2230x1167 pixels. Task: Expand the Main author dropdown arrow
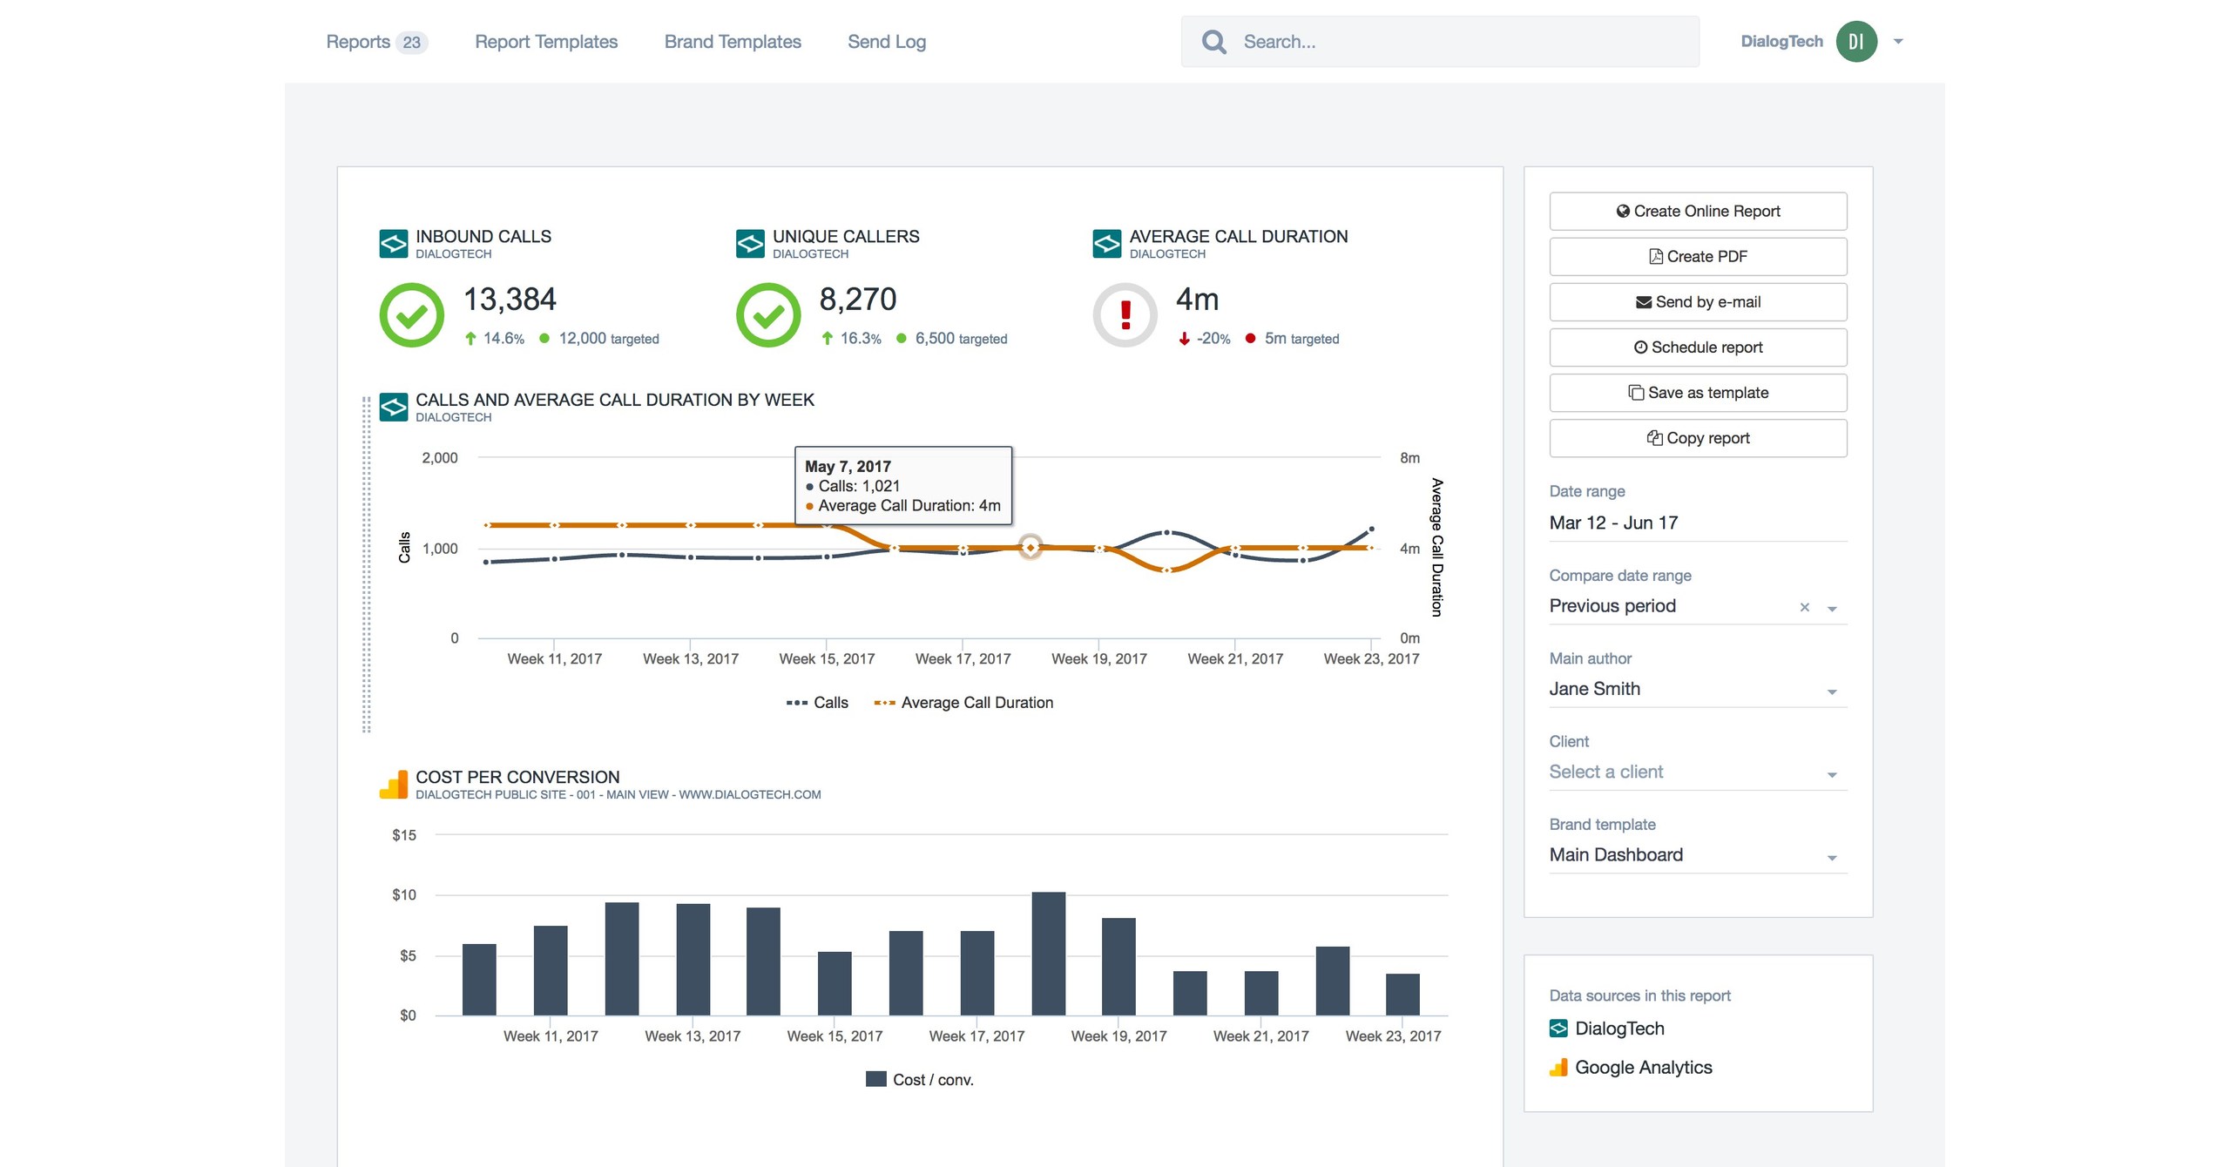point(1831,691)
